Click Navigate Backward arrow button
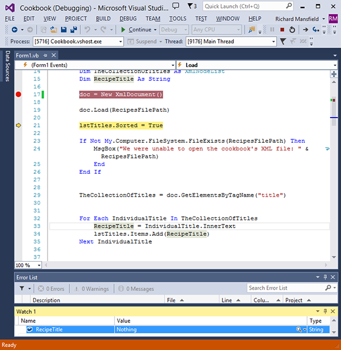Image resolution: width=341 pixels, height=350 pixels. tap(14, 29)
